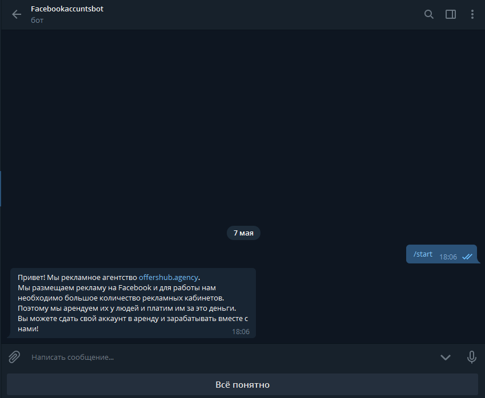Search in chat with magnifier icon
Screen dimensions: 485x398
(x=428, y=14)
